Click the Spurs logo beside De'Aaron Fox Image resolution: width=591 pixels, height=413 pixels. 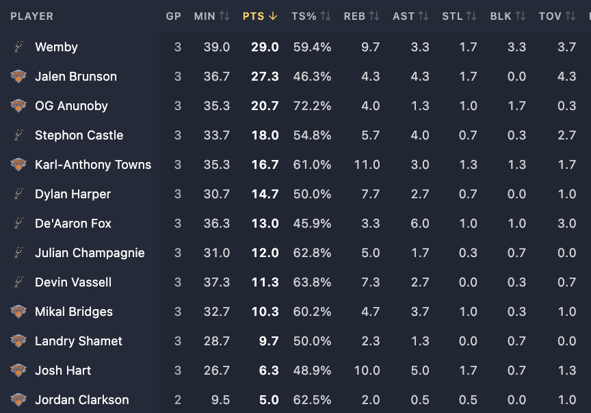[18, 224]
